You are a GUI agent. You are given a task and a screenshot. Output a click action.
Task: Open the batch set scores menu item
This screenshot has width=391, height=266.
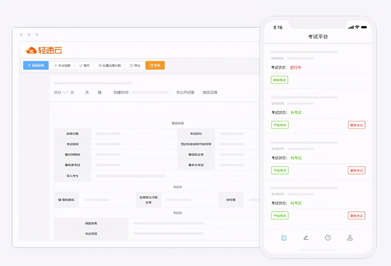[x=109, y=65]
